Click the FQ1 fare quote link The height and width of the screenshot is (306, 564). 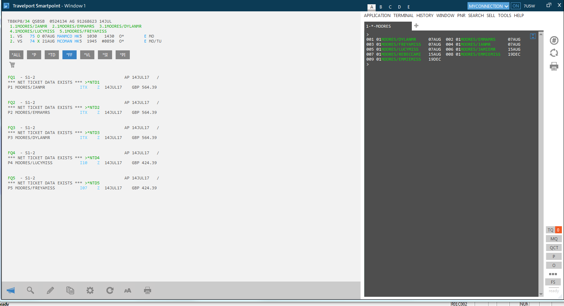coord(12,77)
